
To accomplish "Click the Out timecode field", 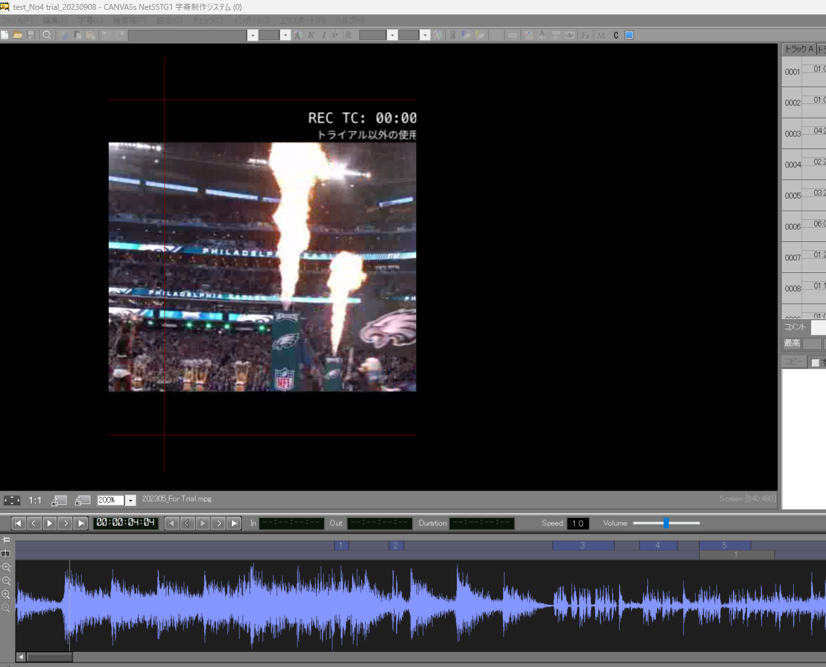I will pyautogui.click(x=380, y=523).
